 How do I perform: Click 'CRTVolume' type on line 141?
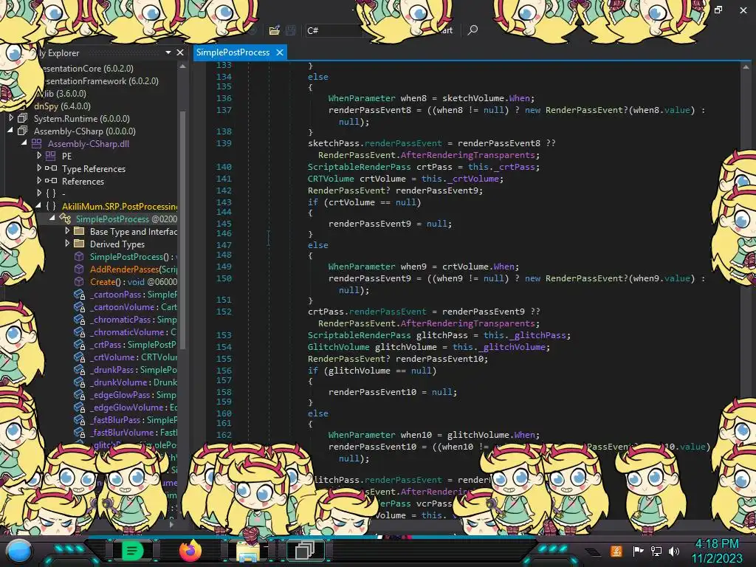(331, 179)
